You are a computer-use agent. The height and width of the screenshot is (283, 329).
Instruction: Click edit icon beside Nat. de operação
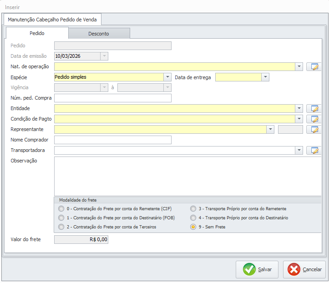point(314,67)
